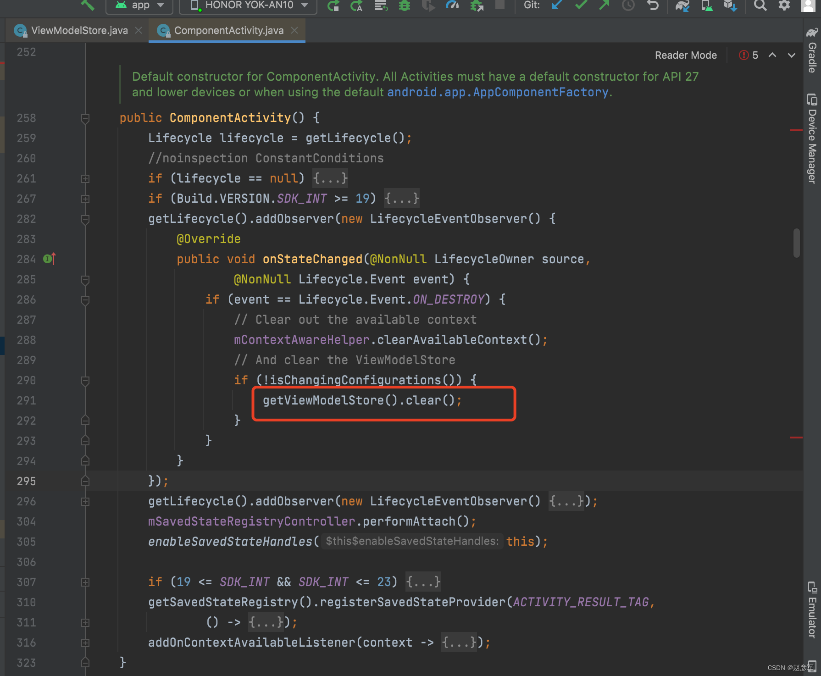This screenshot has width=821, height=676.
Task: Click the Debug app bug icon
Action: pos(405,6)
